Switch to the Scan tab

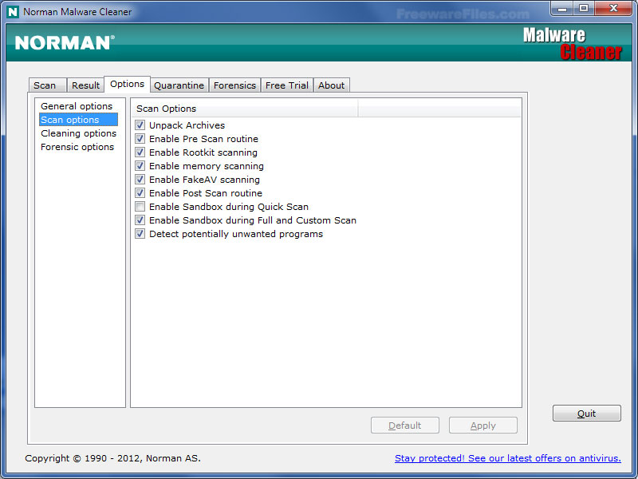tap(47, 85)
